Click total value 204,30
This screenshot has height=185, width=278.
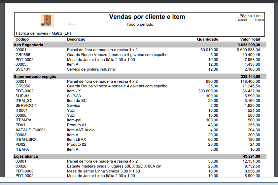(x=254, y=130)
